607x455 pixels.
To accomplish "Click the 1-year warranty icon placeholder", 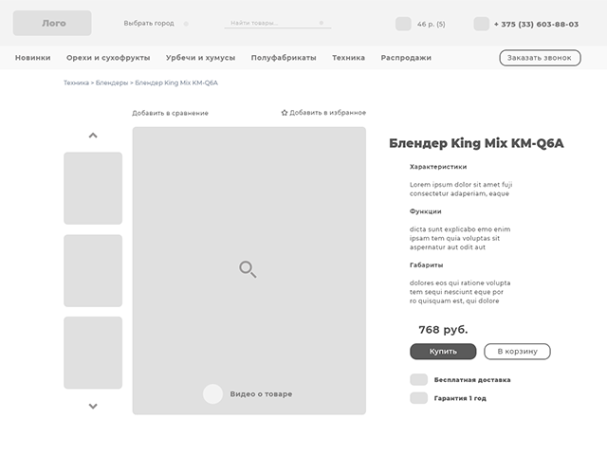I will (x=418, y=398).
